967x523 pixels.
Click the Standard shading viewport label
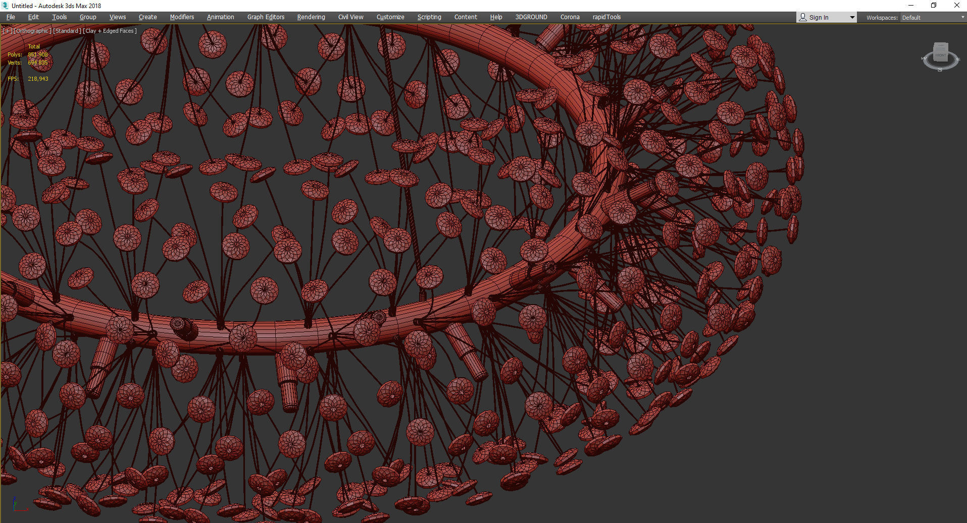(67, 31)
